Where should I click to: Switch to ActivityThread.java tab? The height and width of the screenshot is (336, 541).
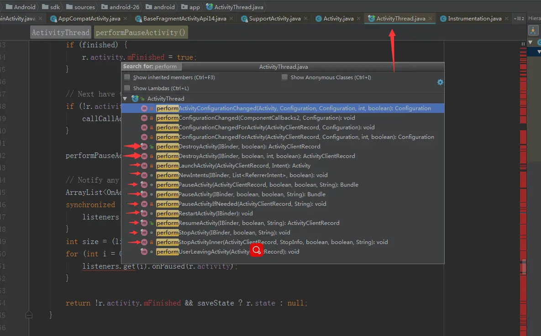click(x=400, y=19)
